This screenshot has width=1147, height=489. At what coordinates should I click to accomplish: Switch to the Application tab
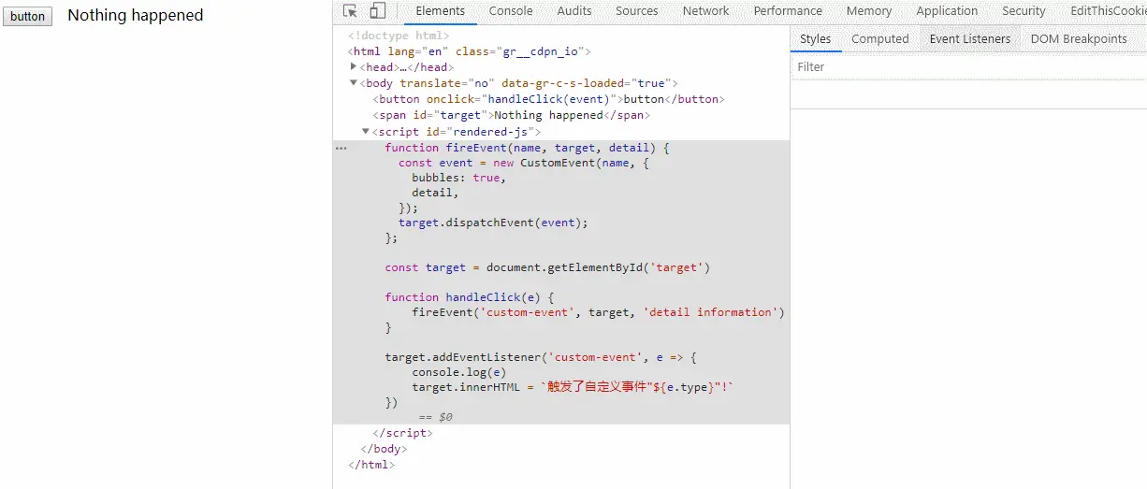tap(947, 11)
